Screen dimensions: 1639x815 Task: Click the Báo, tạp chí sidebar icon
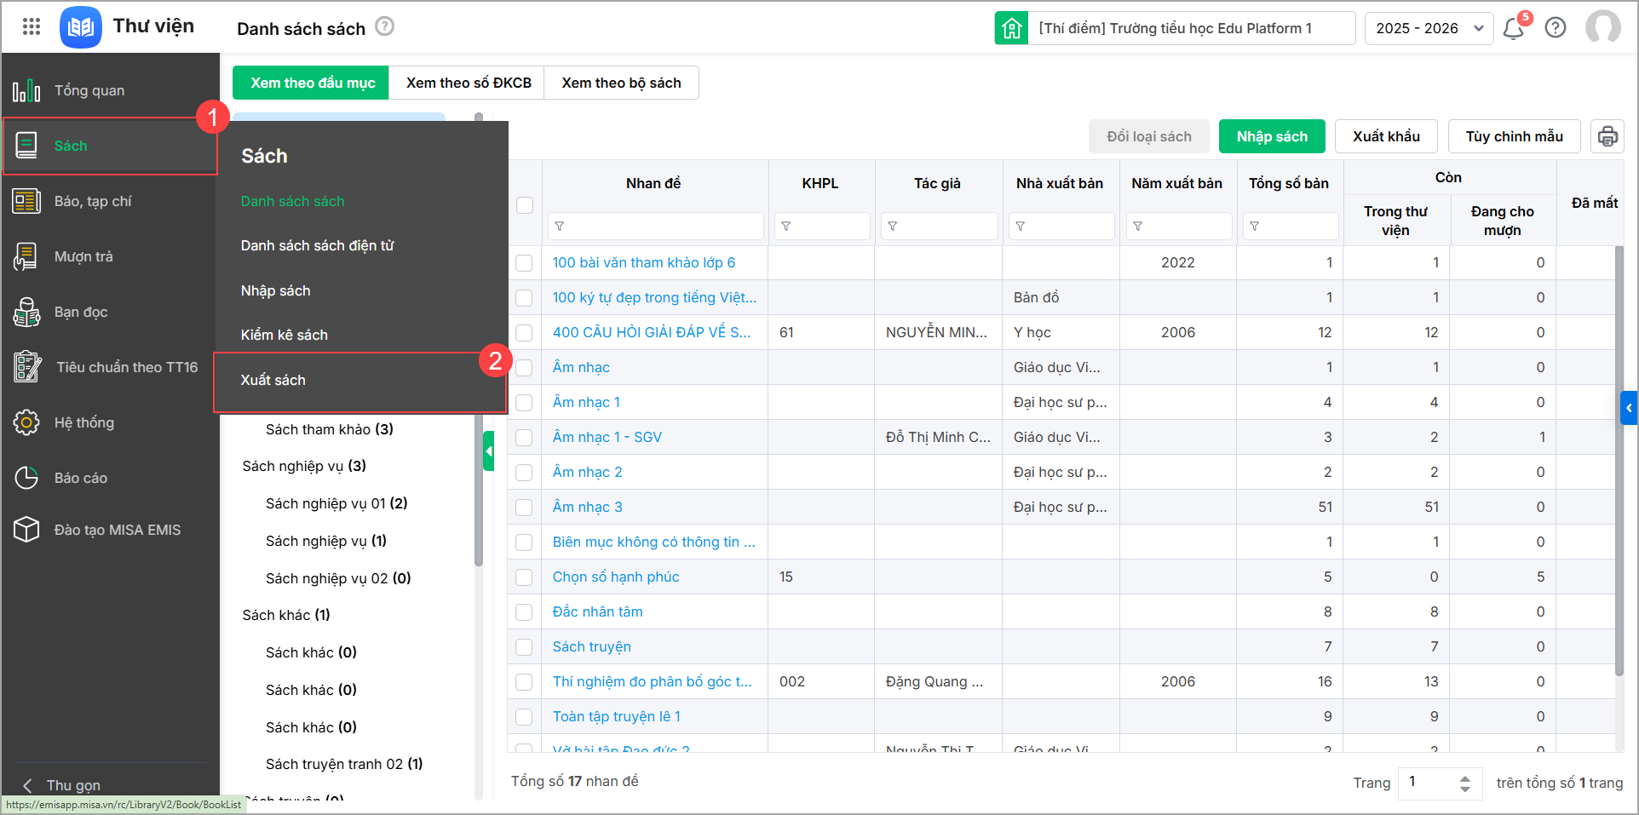26,201
